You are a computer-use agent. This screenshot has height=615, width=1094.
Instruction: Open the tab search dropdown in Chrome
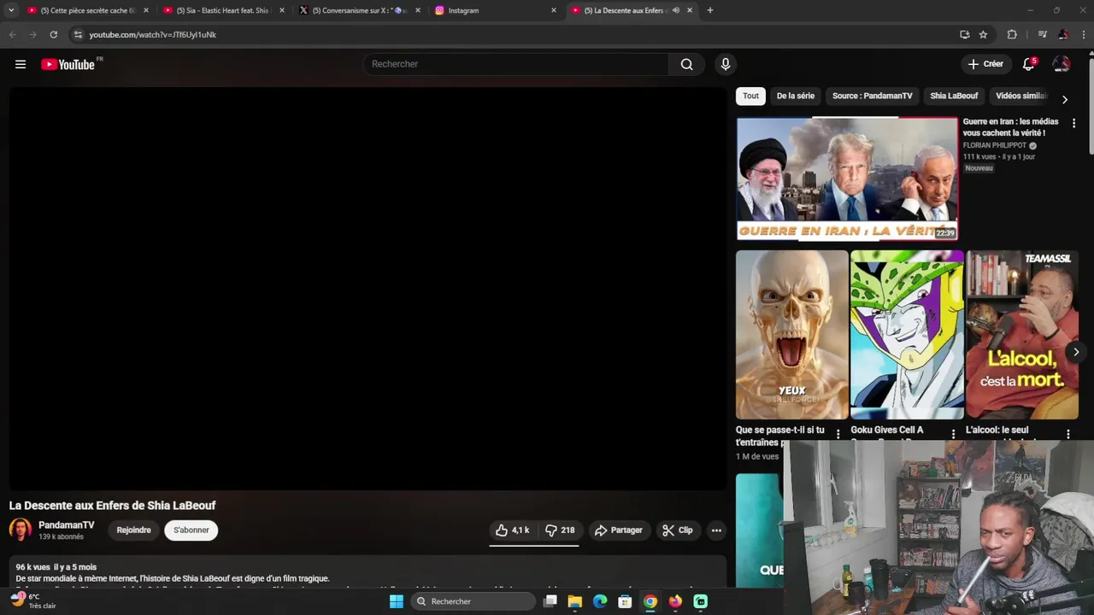point(11,10)
